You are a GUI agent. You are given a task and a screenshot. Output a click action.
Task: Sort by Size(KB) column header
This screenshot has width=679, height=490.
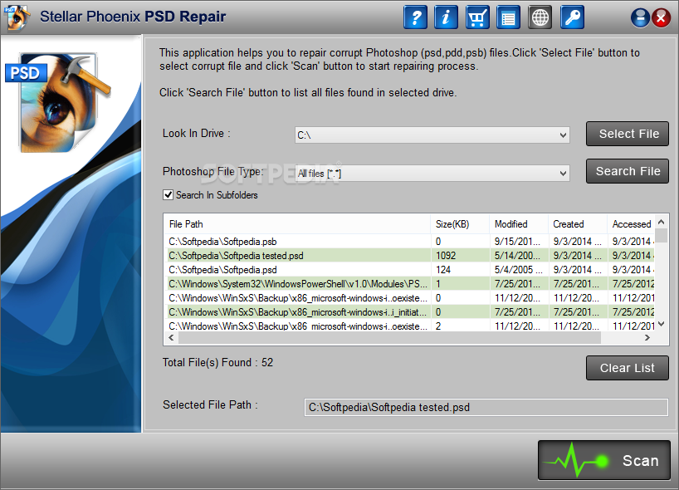coord(460,224)
